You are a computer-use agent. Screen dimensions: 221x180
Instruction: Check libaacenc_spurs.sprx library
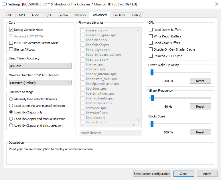(x=82, y=35)
